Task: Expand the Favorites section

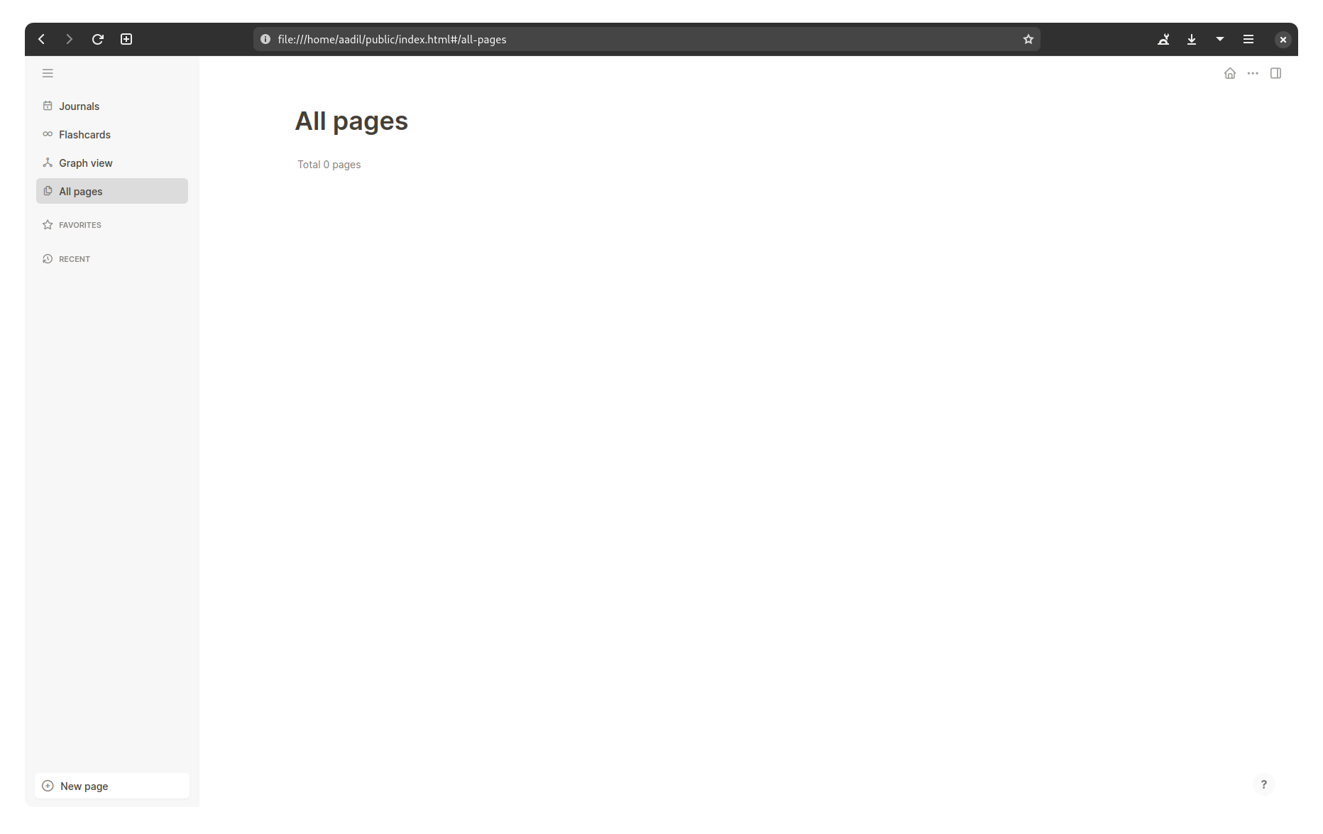Action: [79, 224]
